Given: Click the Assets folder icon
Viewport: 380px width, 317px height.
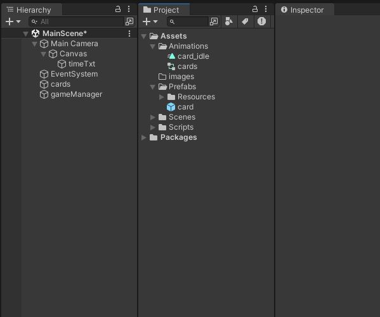Looking at the screenshot, I should tap(154, 36).
